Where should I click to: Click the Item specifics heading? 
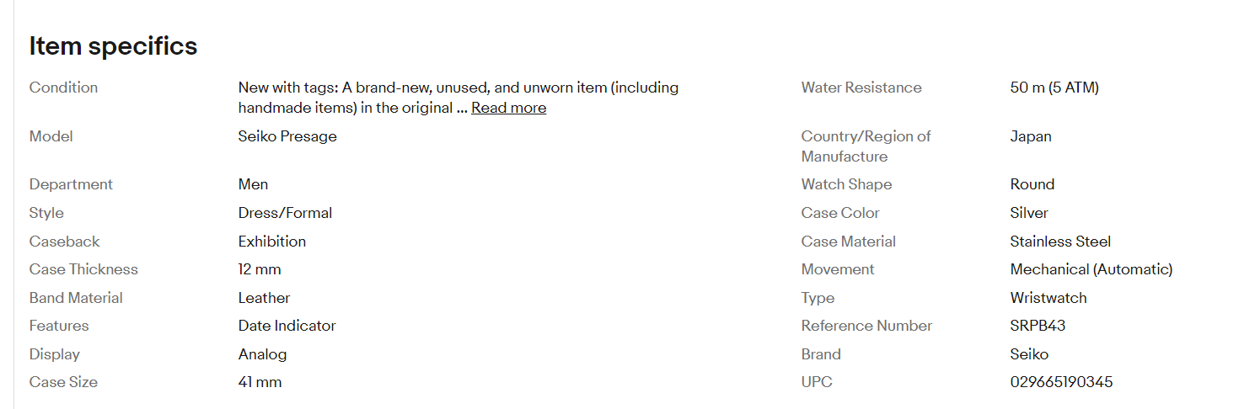(x=113, y=46)
